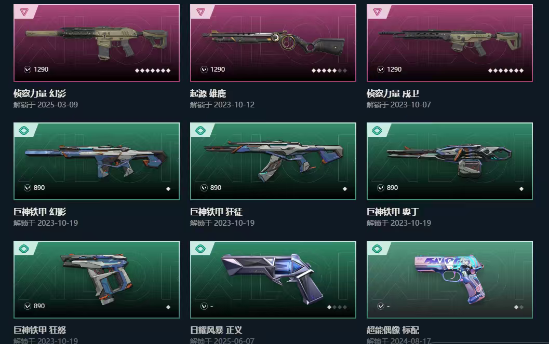This screenshot has height=344, width=549.
Task: Open the 侦察力量 幻影 weapon skin card
Action: [97, 43]
